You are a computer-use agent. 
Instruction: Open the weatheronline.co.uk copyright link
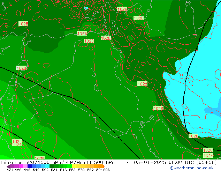[192, 168]
